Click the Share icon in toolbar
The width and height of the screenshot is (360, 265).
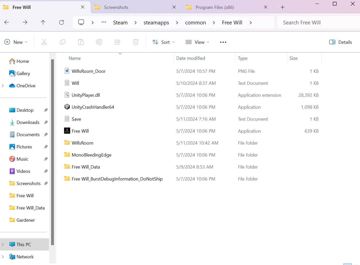point(117,42)
